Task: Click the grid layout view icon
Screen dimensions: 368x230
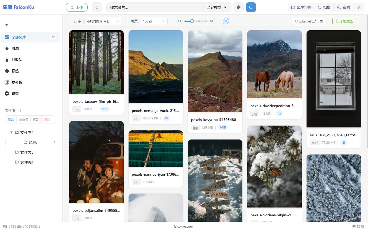Action: pyautogui.click(x=226, y=21)
